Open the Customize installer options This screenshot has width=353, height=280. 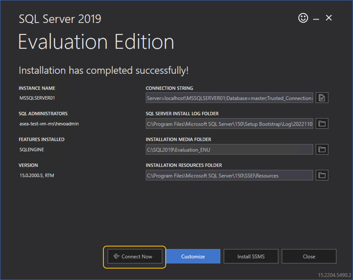tap(193, 256)
